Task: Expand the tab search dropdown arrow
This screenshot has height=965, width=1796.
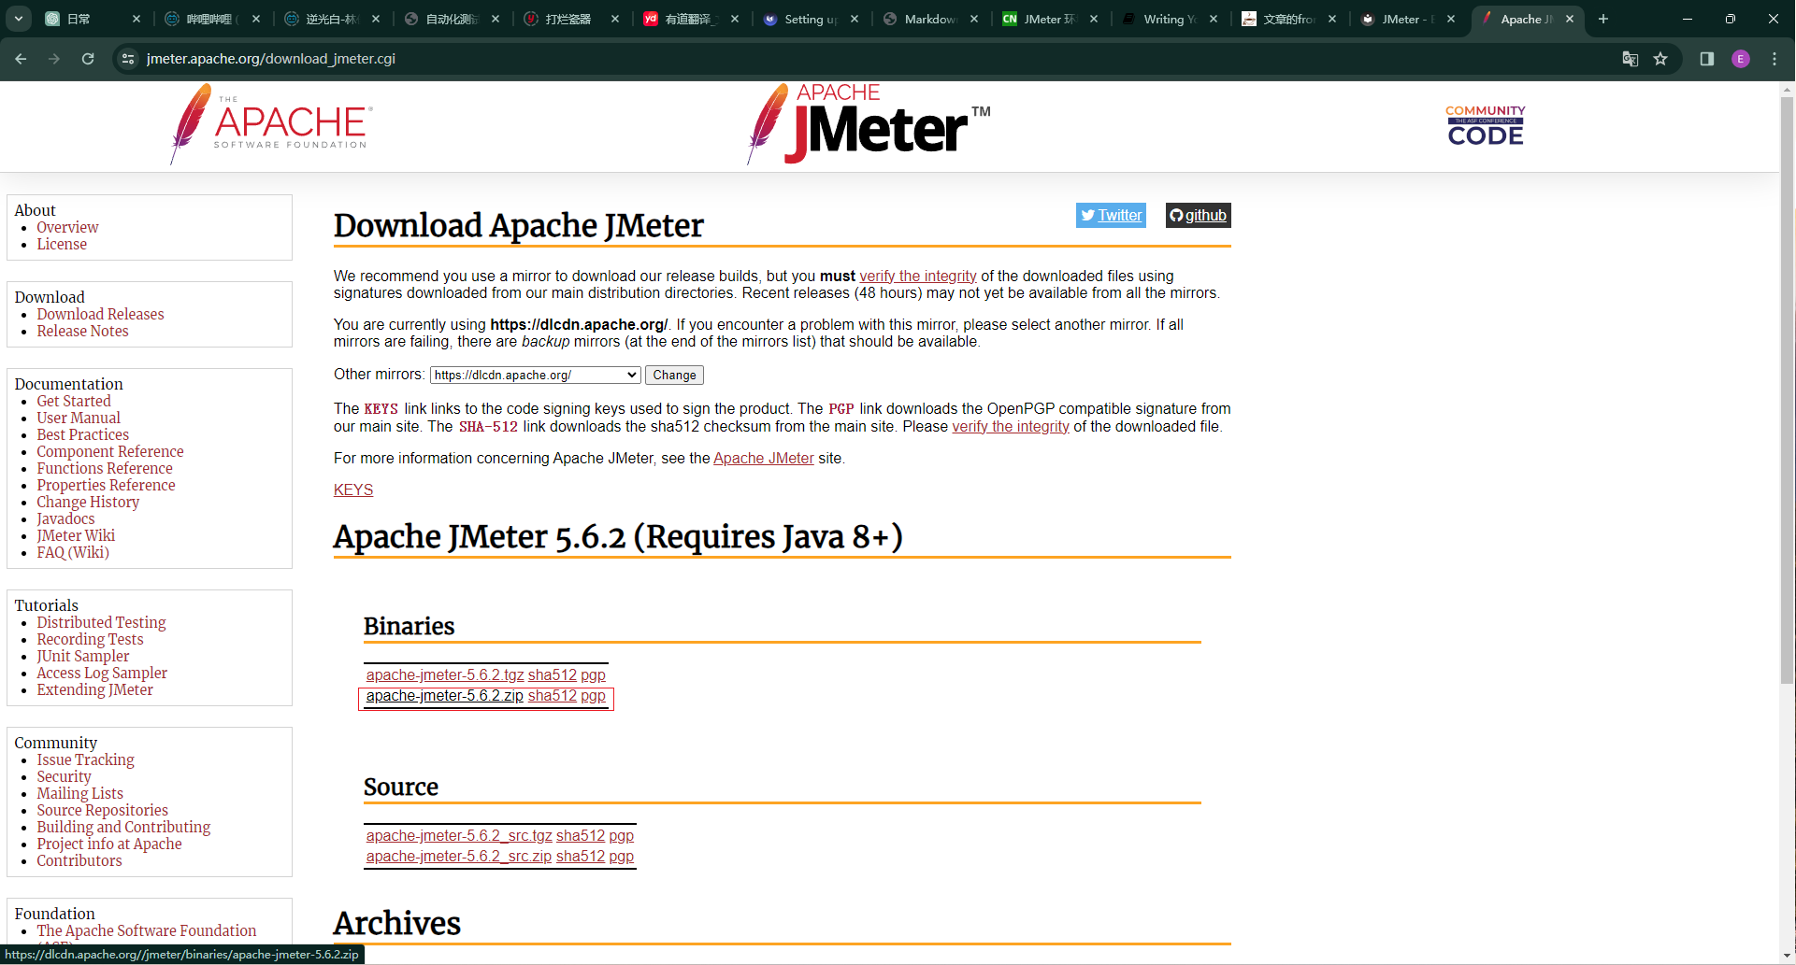Action: coord(19,19)
